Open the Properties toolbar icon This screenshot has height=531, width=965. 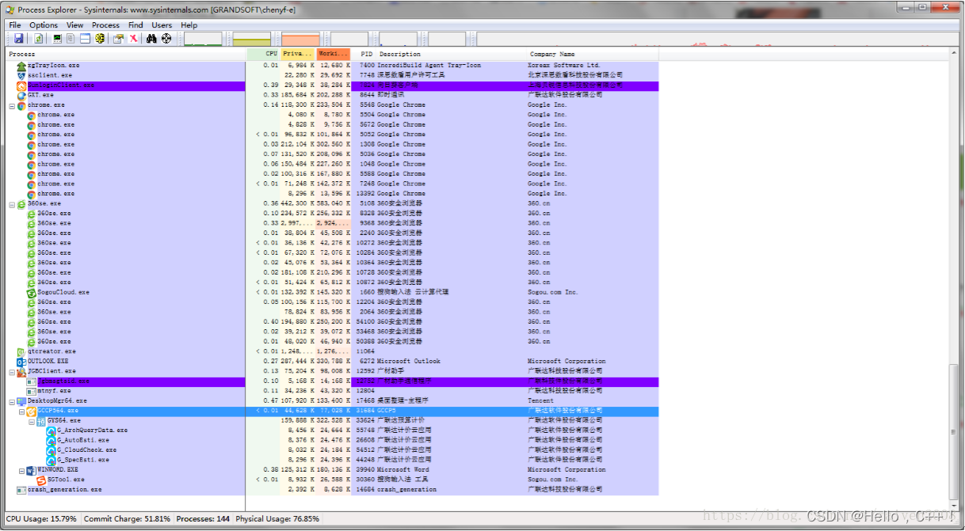click(119, 38)
